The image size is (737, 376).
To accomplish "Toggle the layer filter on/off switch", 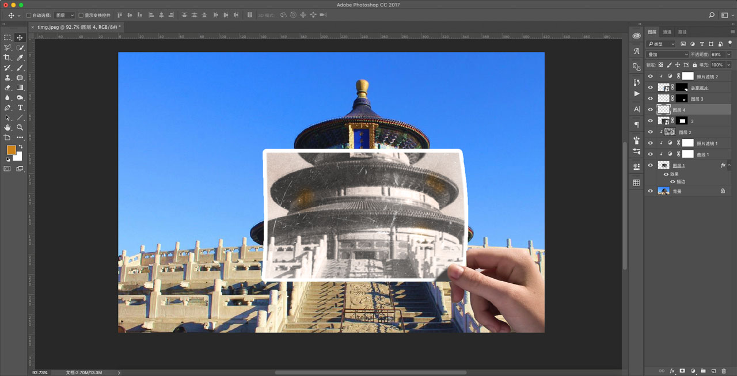I will pos(730,43).
